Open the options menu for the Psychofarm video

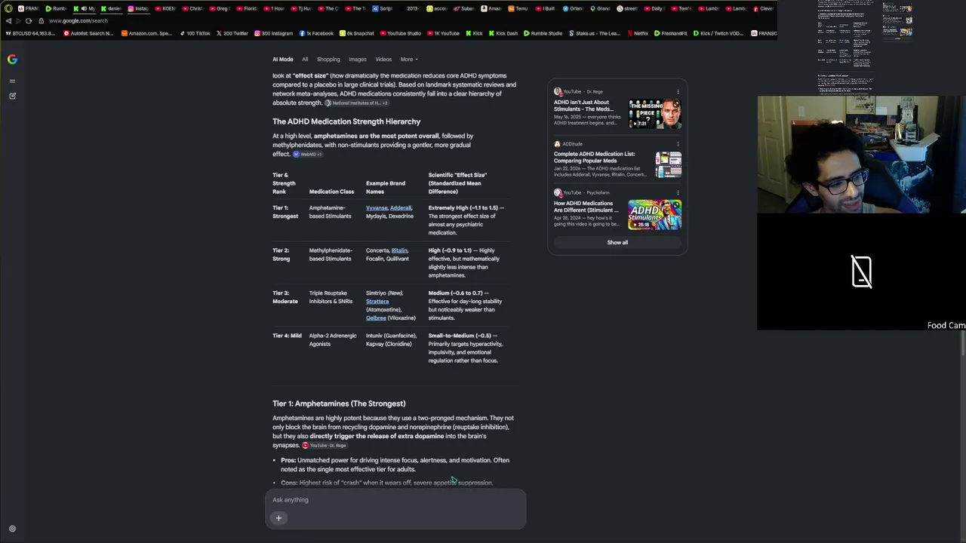coord(678,192)
